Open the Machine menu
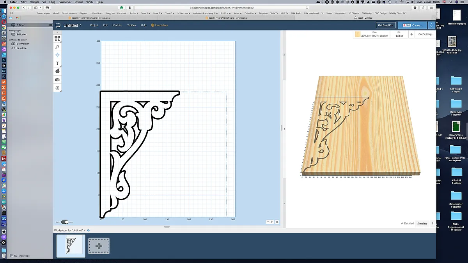The height and width of the screenshot is (263, 468). click(117, 25)
